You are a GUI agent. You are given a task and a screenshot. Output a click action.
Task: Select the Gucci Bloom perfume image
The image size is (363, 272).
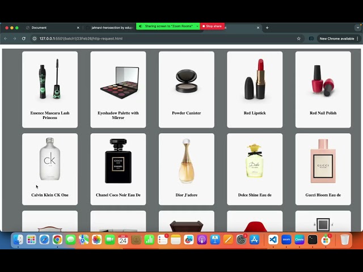pos(323,161)
